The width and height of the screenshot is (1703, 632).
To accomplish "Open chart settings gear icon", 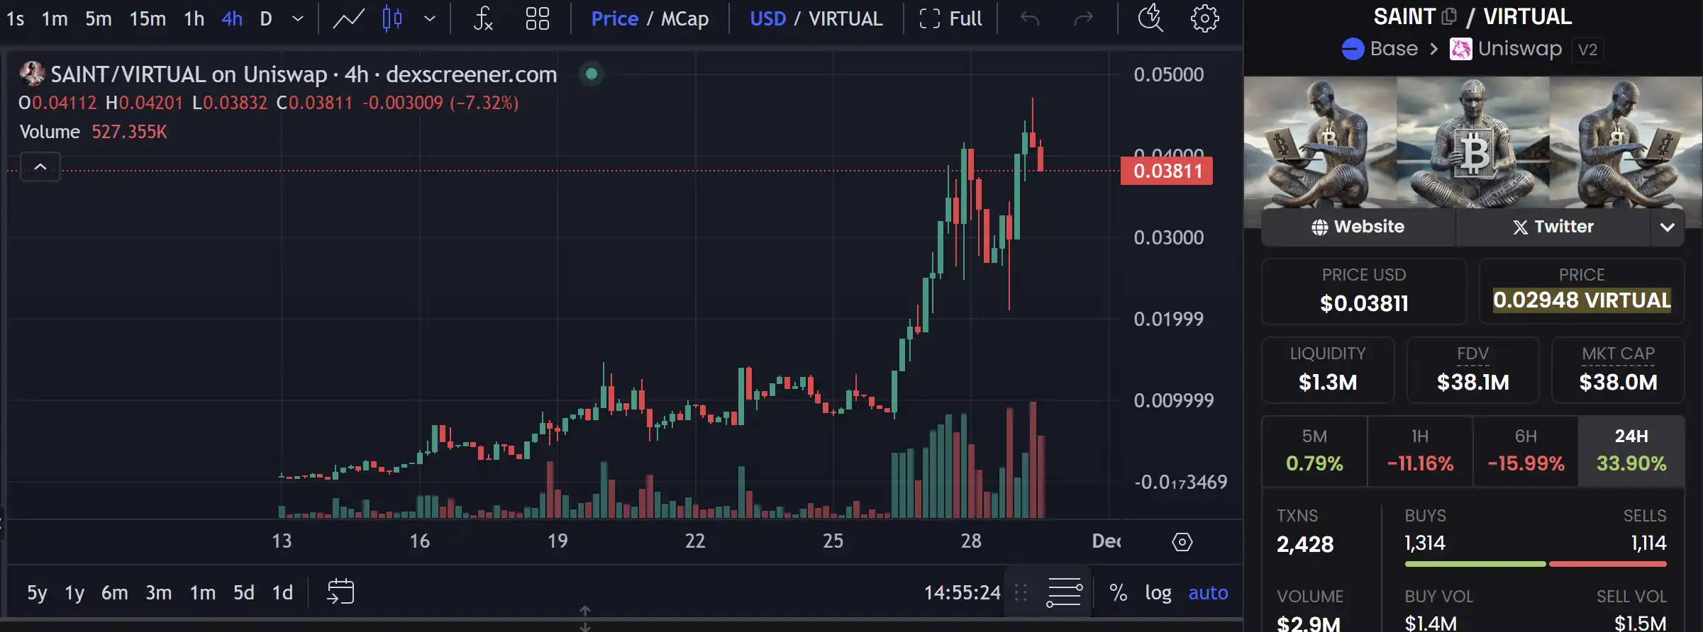I will (x=1204, y=19).
